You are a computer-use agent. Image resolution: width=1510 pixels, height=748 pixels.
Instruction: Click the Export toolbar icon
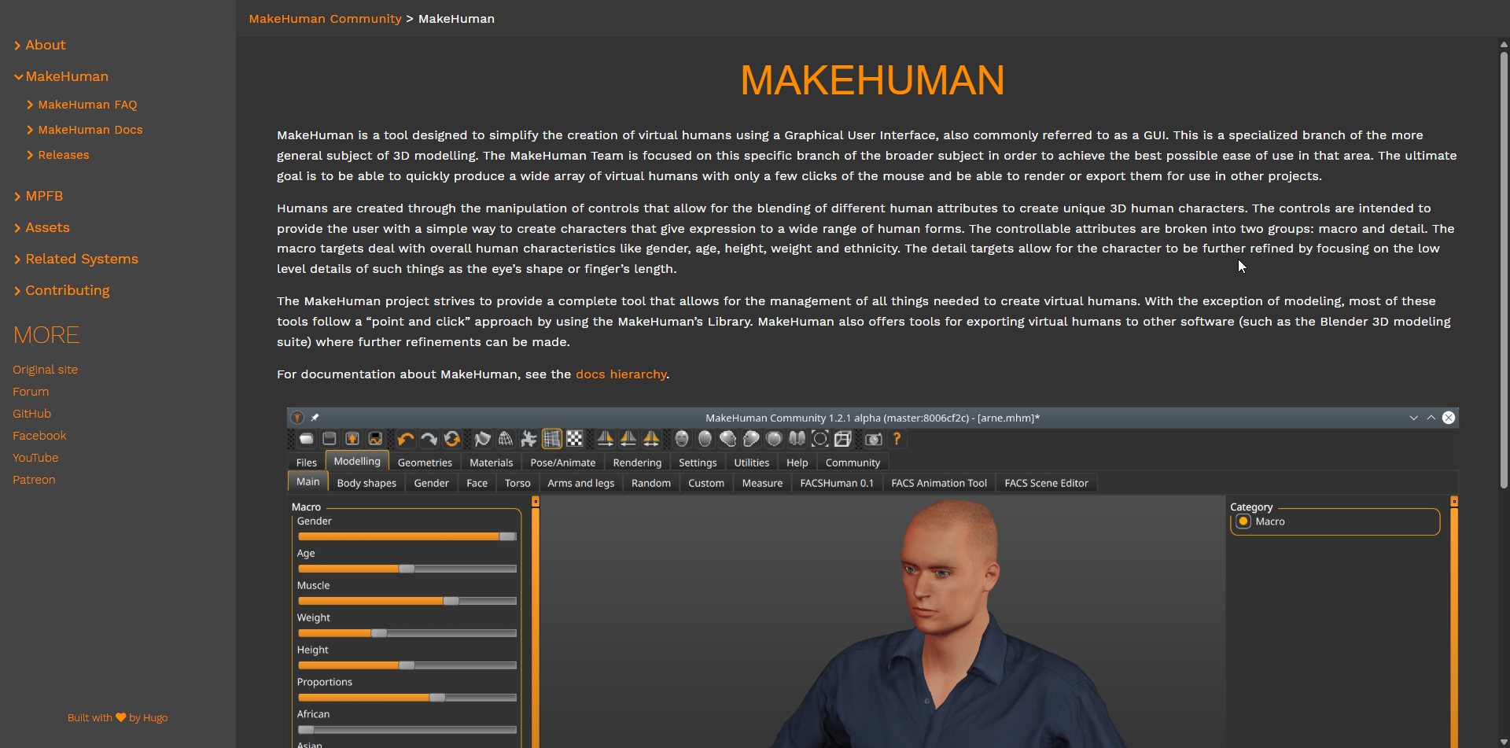coord(375,439)
